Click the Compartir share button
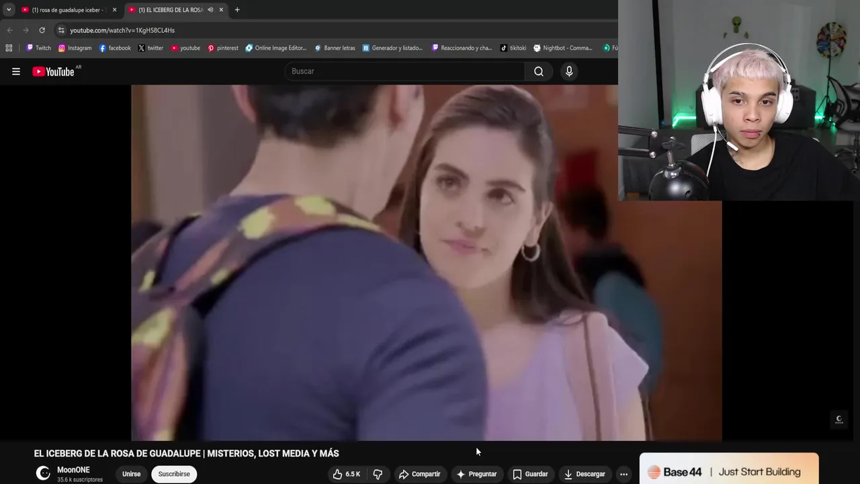The width and height of the screenshot is (860, 484). click(x=419, y=474)
